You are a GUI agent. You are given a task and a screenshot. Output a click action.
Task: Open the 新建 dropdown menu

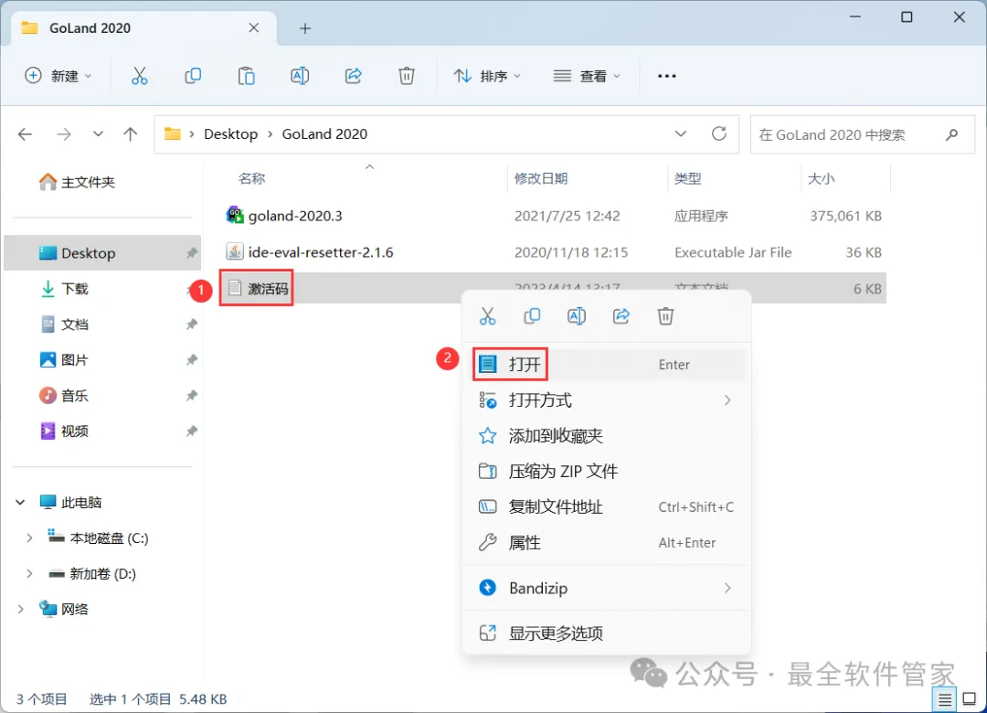[58, 76]
